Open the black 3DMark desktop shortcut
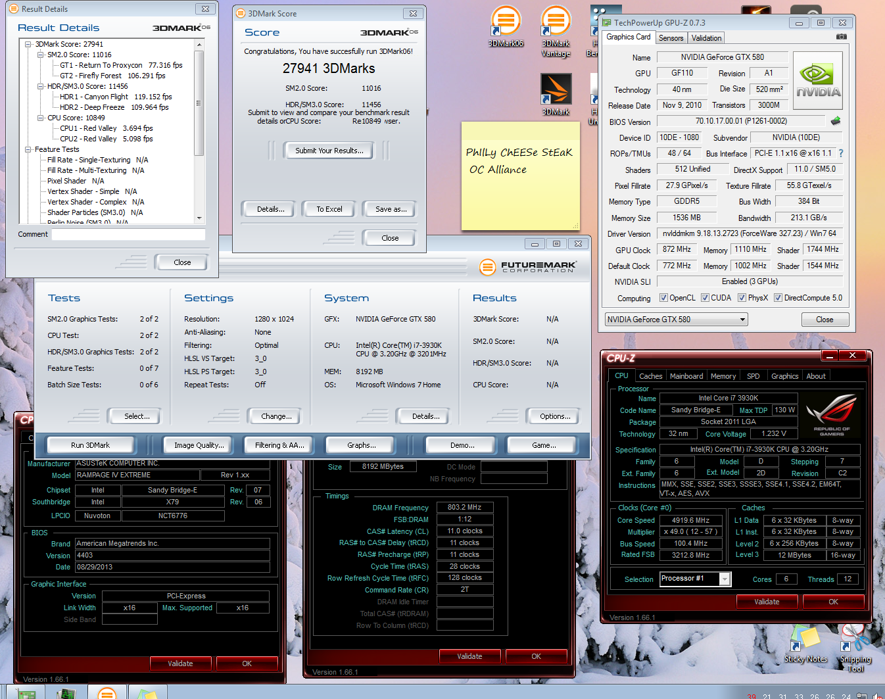This screenshot has width=885, height=699. pos(556,94)
